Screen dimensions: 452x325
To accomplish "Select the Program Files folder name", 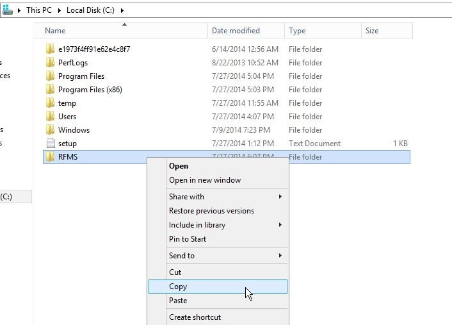I will 81,76.
